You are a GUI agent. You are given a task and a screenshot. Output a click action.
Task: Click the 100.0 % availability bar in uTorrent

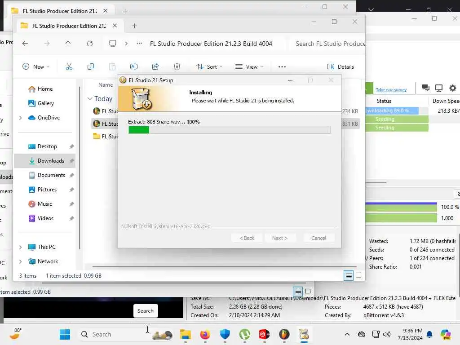tap(401, 207)
